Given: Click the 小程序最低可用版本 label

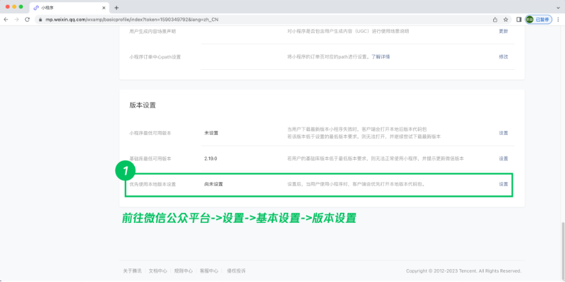Looking at the screenshot, I should pyautogui.click(x=150, y=133).
